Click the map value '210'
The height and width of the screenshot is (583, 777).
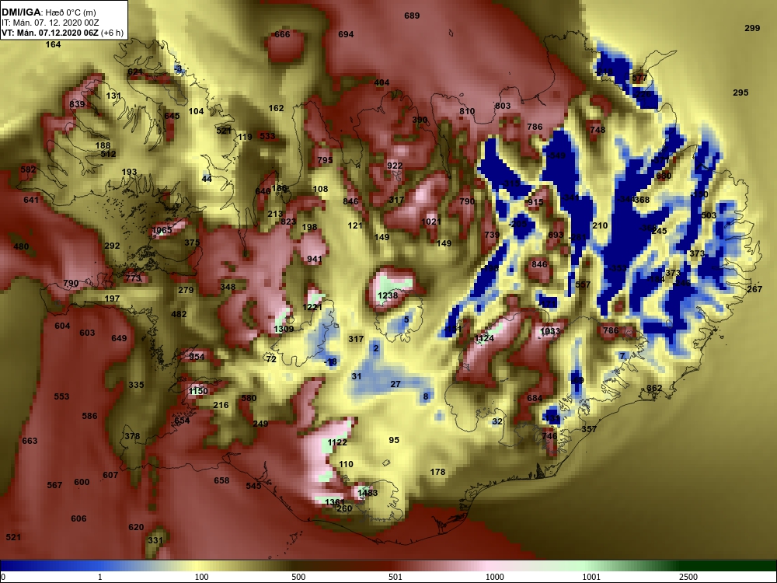click(x=600, y=226)
